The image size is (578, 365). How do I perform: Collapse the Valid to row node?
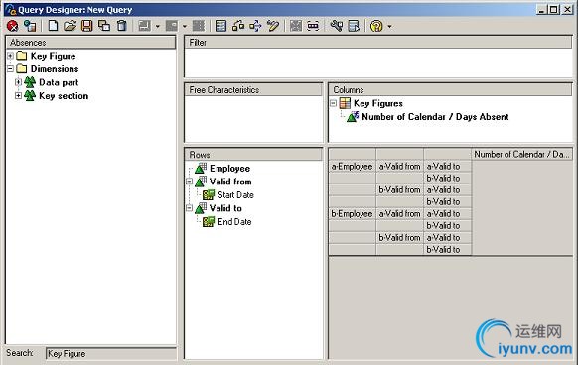click(x=189, y=208)
